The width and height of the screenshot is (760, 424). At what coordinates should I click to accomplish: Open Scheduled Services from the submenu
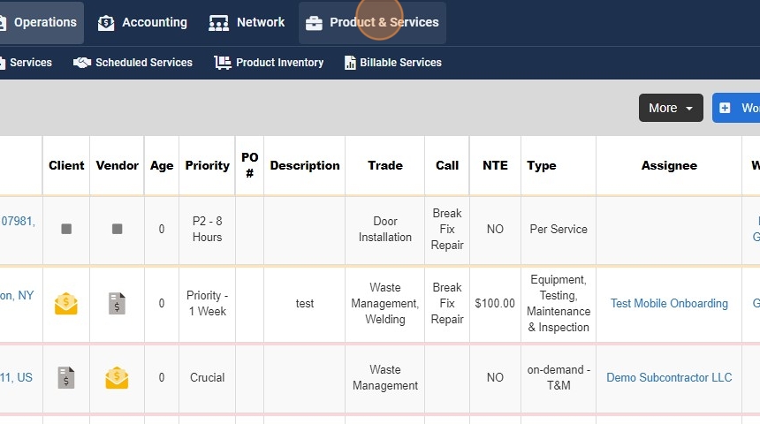click(133, 63)
